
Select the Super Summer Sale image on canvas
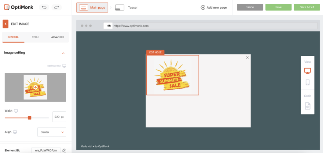point(173,75)
